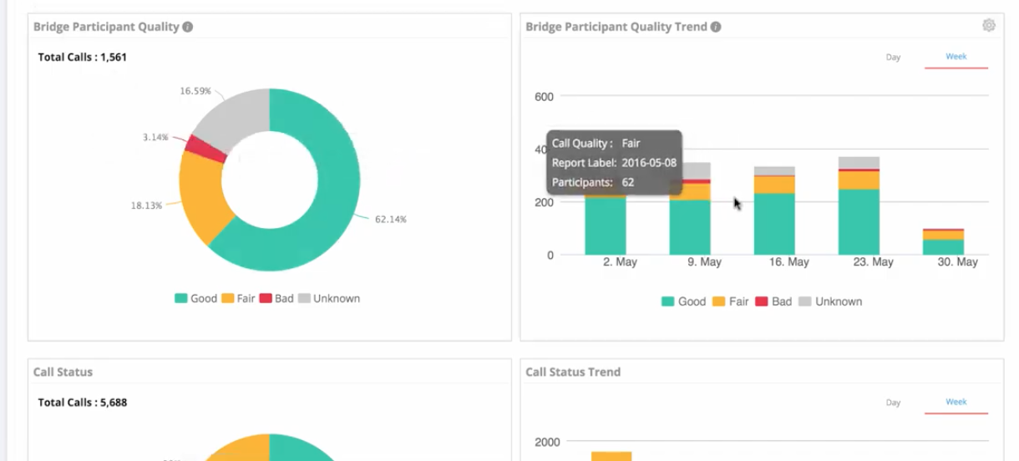
Task: Click the 2. May axis label
Action: pyautogui.click(x=620, y=262)
